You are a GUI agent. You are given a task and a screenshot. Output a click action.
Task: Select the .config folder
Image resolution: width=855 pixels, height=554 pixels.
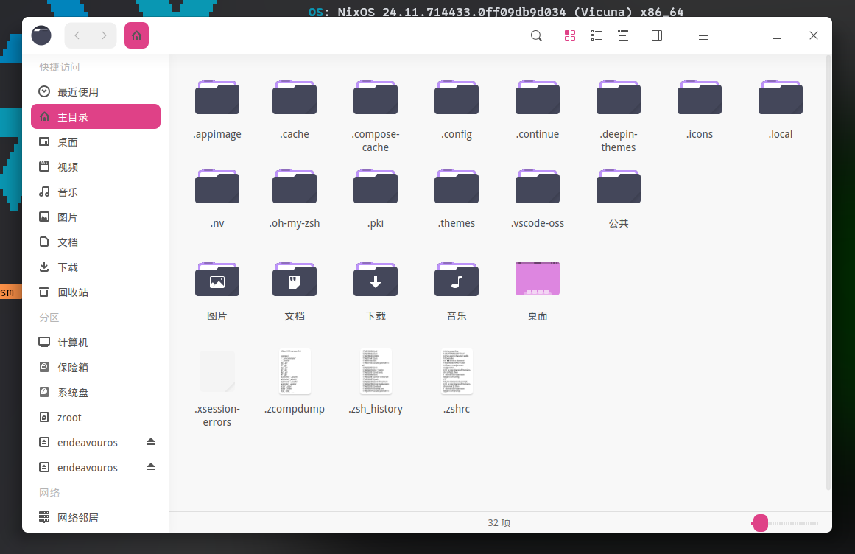pyautogui.click(x=457, y=111)
